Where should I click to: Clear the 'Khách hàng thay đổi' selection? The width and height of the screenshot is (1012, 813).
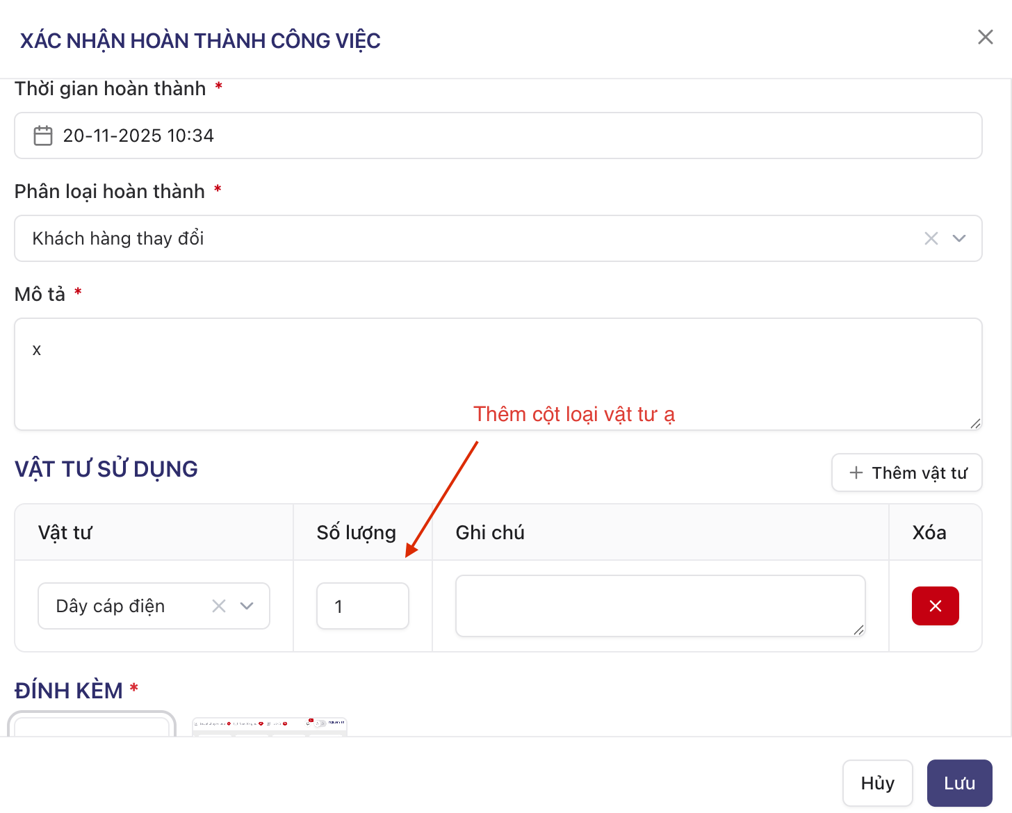(x=931, y=238)
